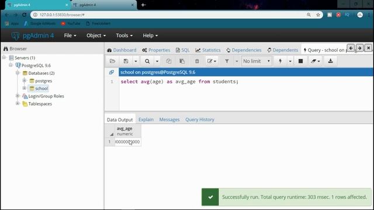Viewport: 374px width, 210px height.
Task: Open a new browser tab
Action: [143, 5]
